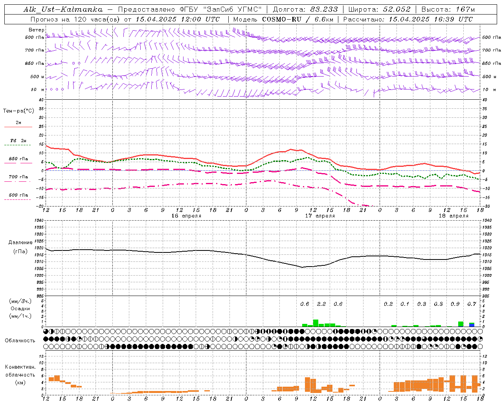This screenshot has height=402, width=503.
Task: Click the left 1020 pressure axis label
Action: click(x=39, y=248)
